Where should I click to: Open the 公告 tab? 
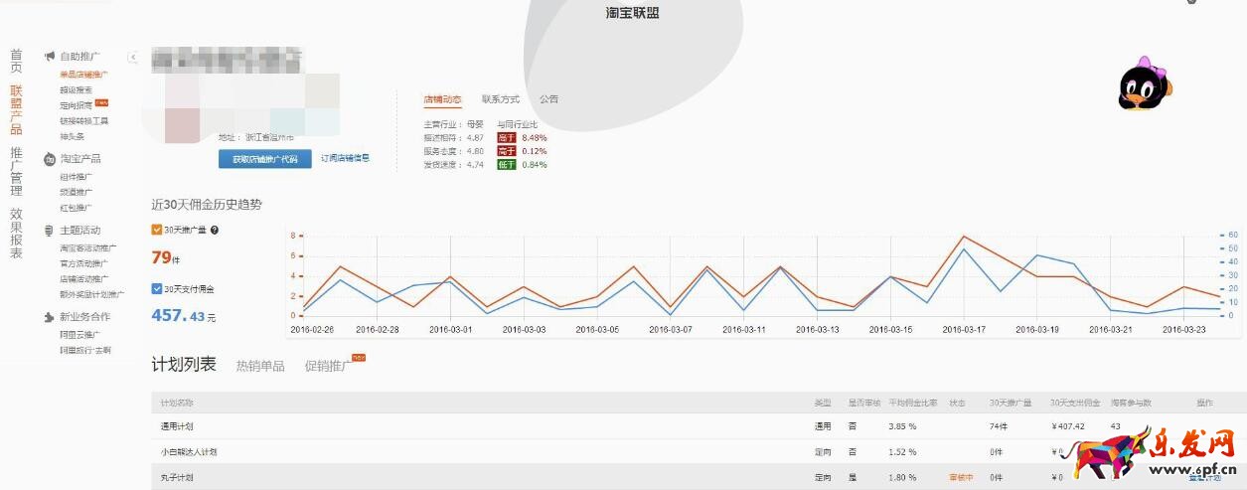(x=548, y=99)
